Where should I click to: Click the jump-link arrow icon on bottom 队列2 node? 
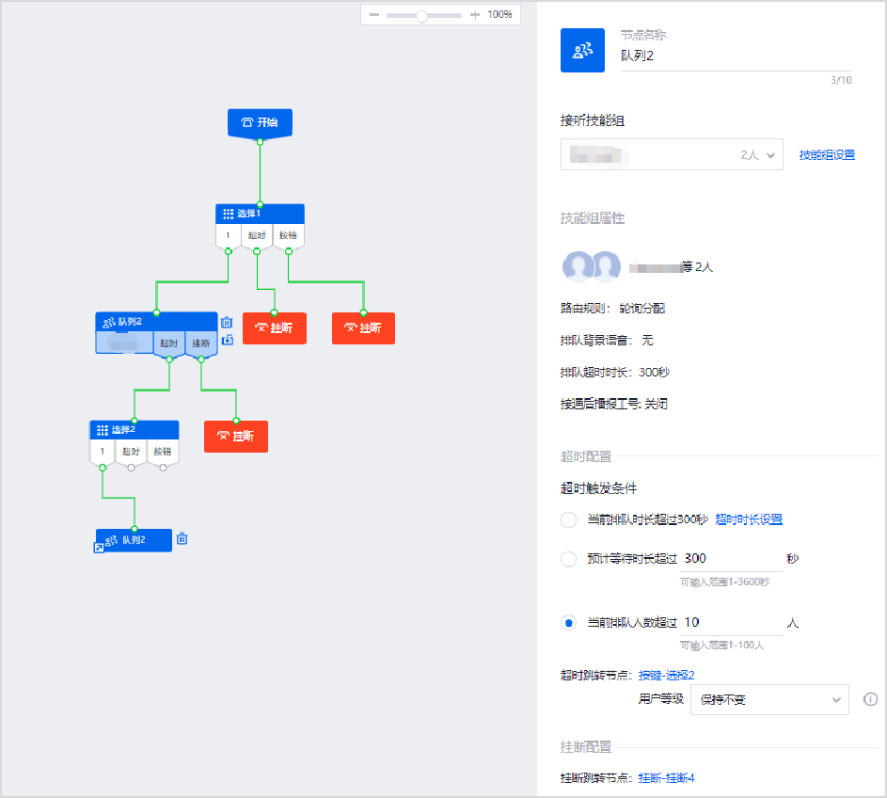point(100,547)
